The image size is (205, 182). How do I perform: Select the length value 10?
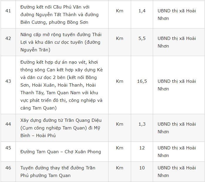click(142, 168)
